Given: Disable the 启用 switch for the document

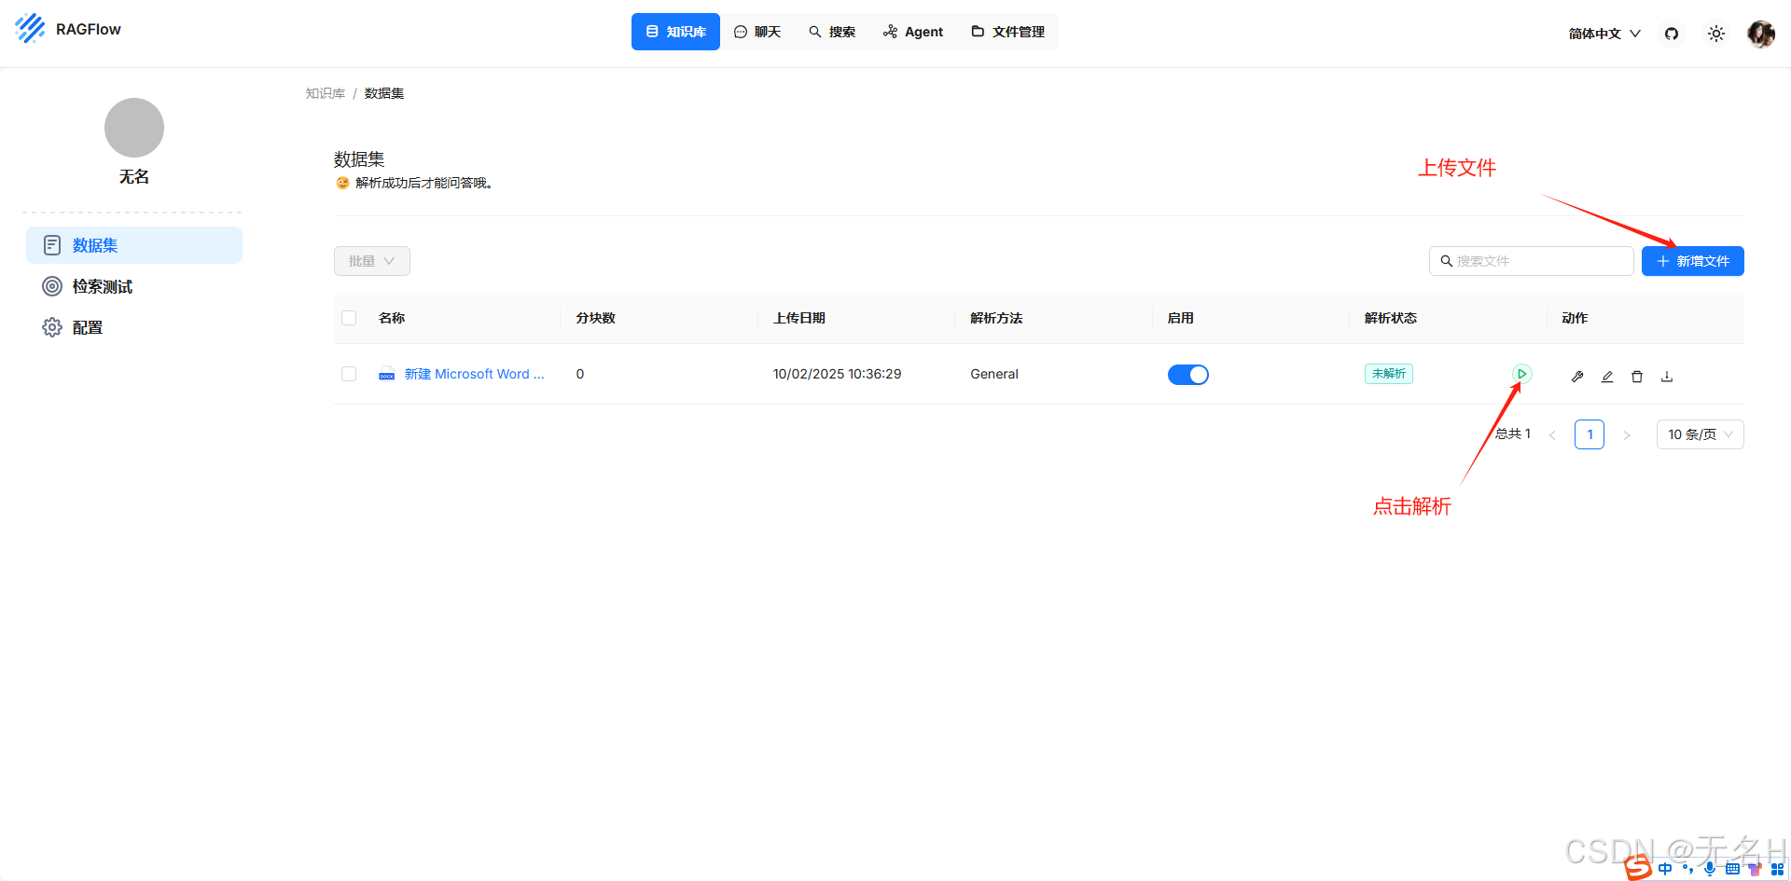Looking at the screenshot, I should coord(1187,374).
